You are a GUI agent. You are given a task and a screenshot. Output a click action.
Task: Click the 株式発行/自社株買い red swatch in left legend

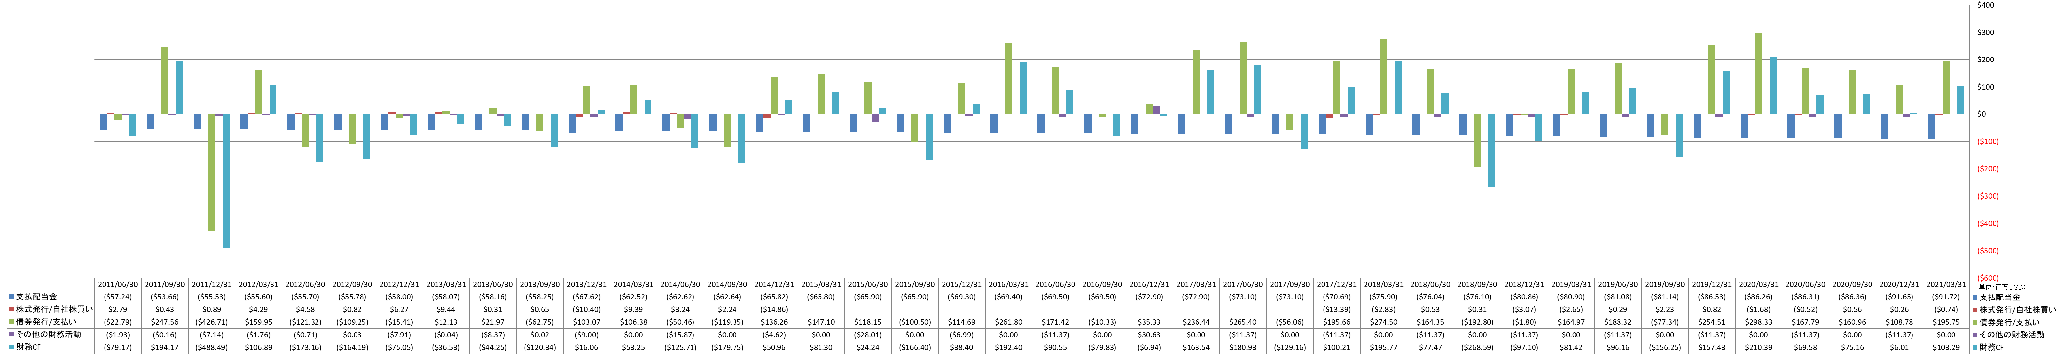coord(11,309)
